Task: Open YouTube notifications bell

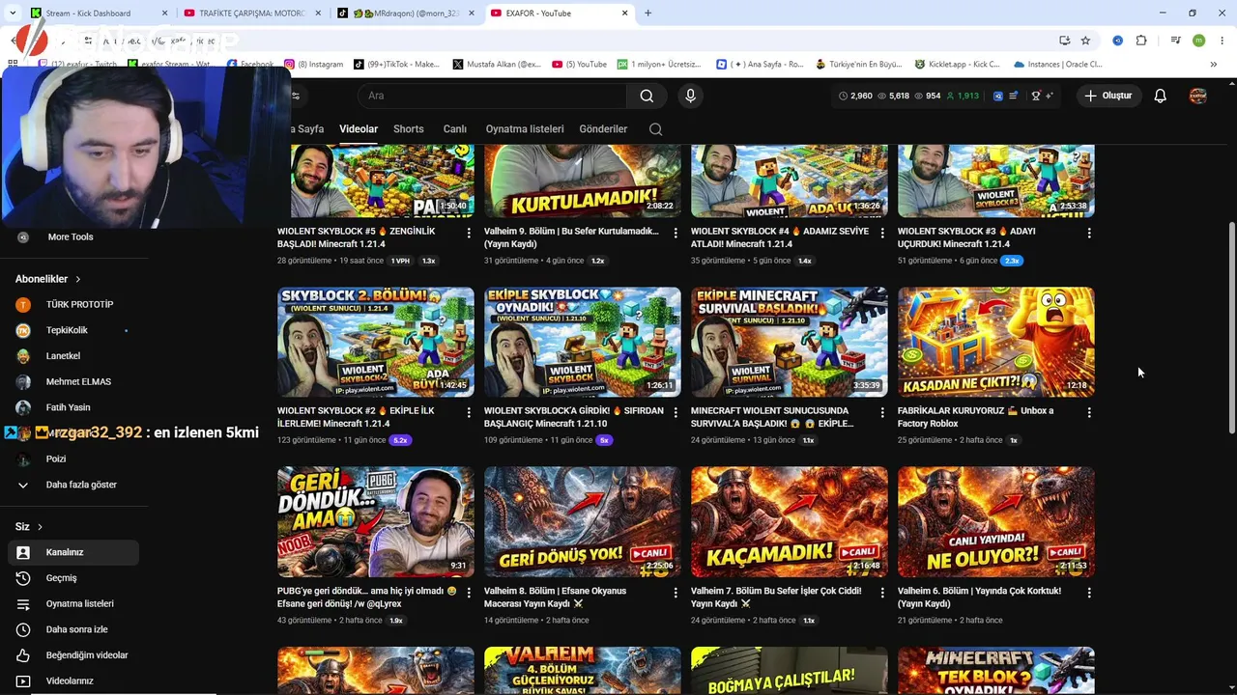Action: point(1160,96)
